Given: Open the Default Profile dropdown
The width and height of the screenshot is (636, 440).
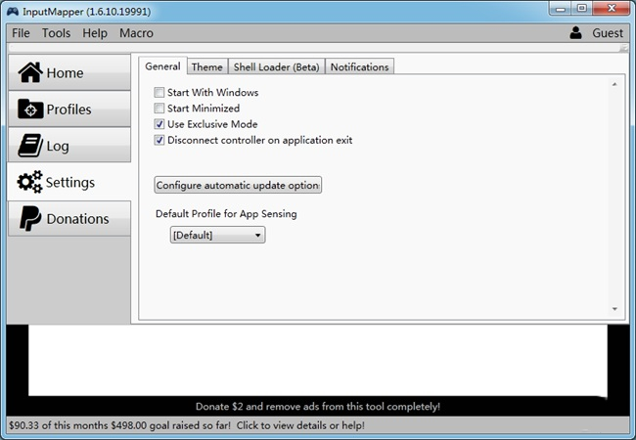Looking at the screenshot, I should click(217, 235).
